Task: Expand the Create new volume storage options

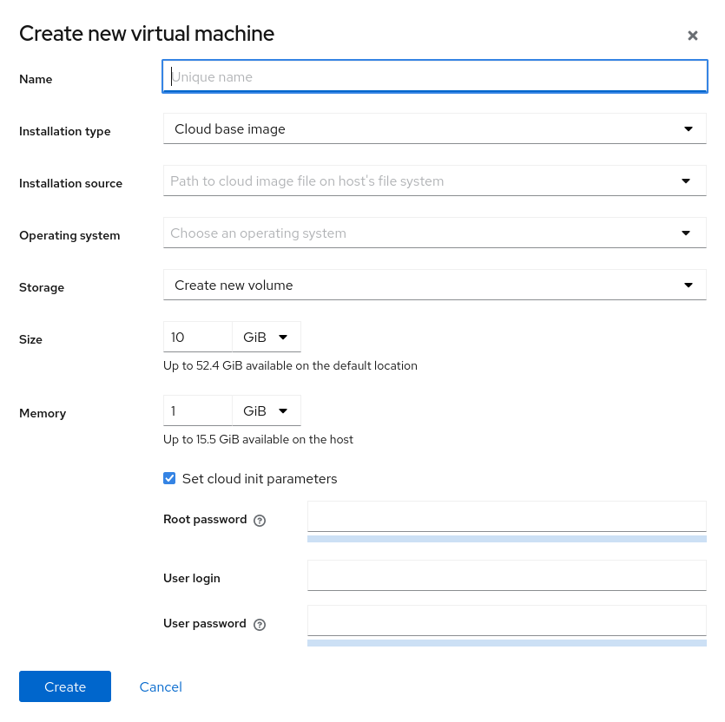Action: pyautogui.click(x=434, y=284)
